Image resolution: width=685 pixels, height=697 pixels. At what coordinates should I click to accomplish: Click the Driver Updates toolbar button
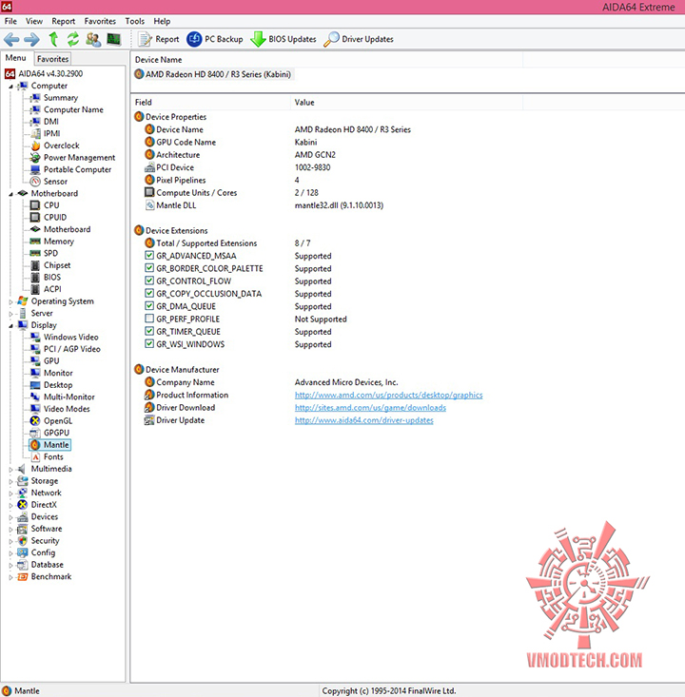tap(359, 39)
